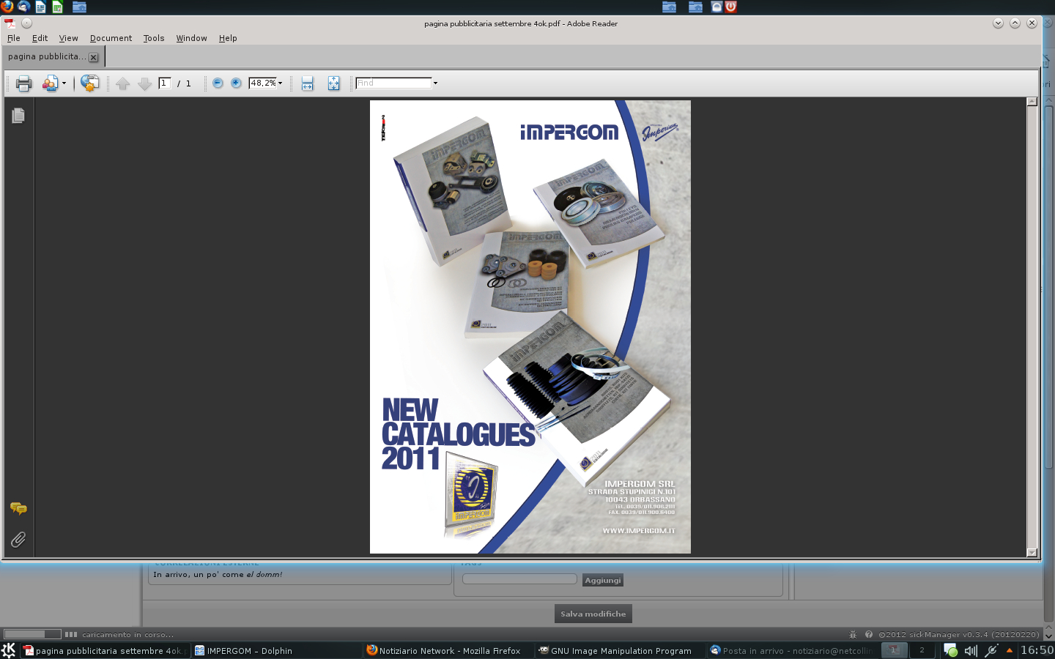Image resolution: width=1055 pixels, height=659 pixels.
Task: Open the Find options dropdown arrow
Action: click(x=435, y=83)
